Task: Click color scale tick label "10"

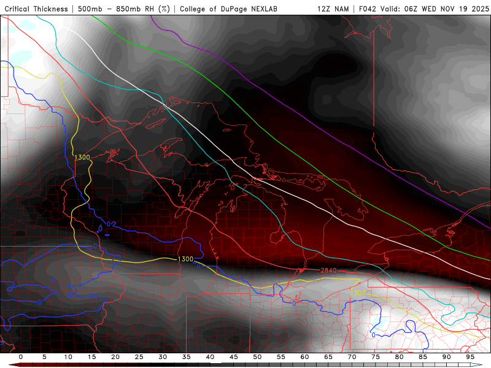Action: tap(68, 357)
